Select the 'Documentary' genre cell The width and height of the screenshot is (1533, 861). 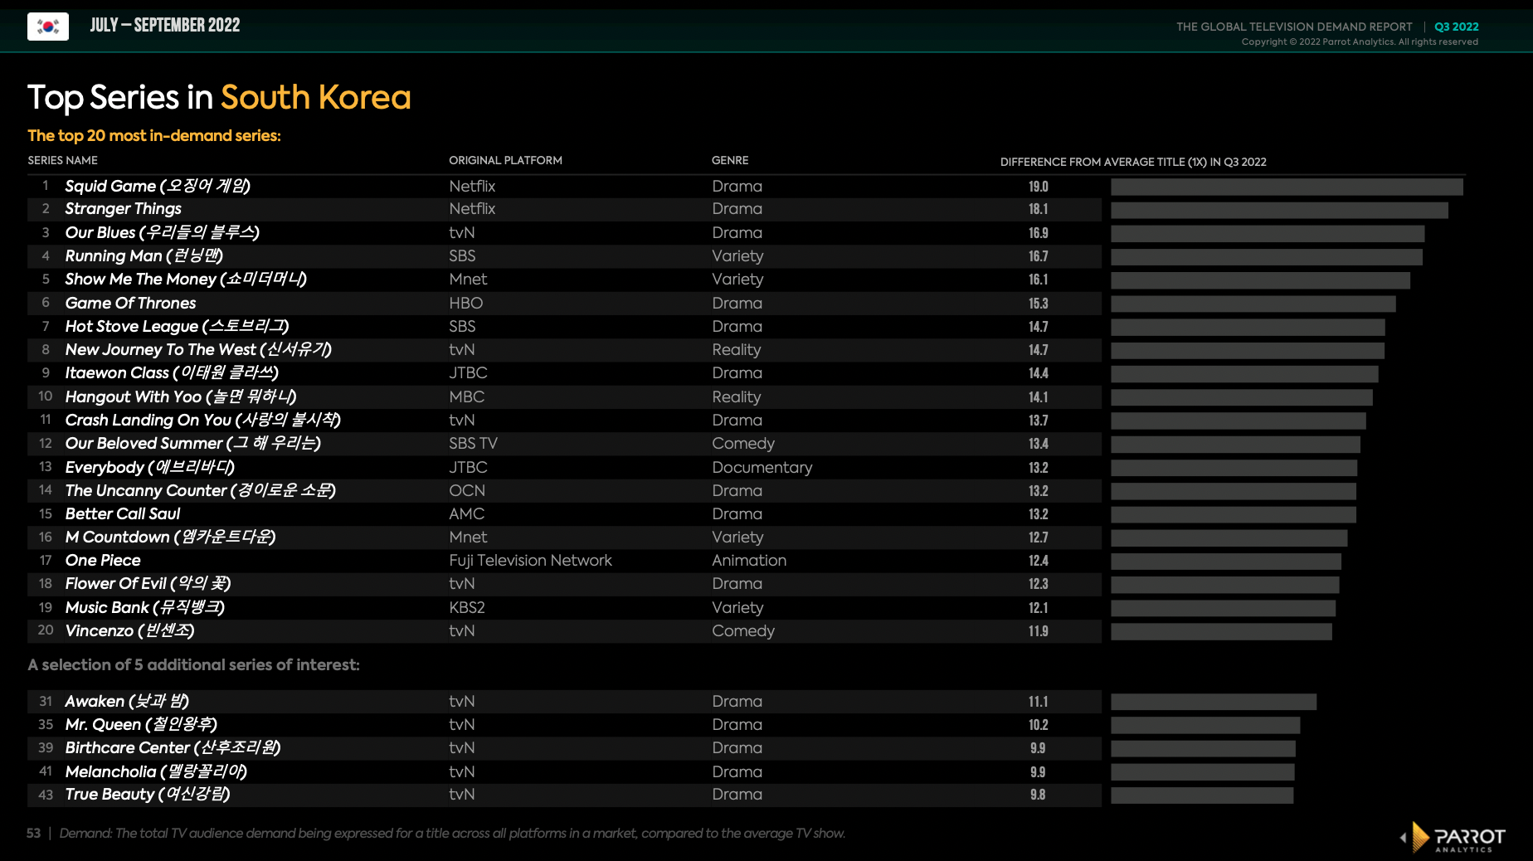pyautogui.click(x=762, y=467)
